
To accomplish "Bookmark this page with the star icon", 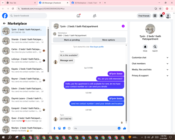I will point(160,9).
